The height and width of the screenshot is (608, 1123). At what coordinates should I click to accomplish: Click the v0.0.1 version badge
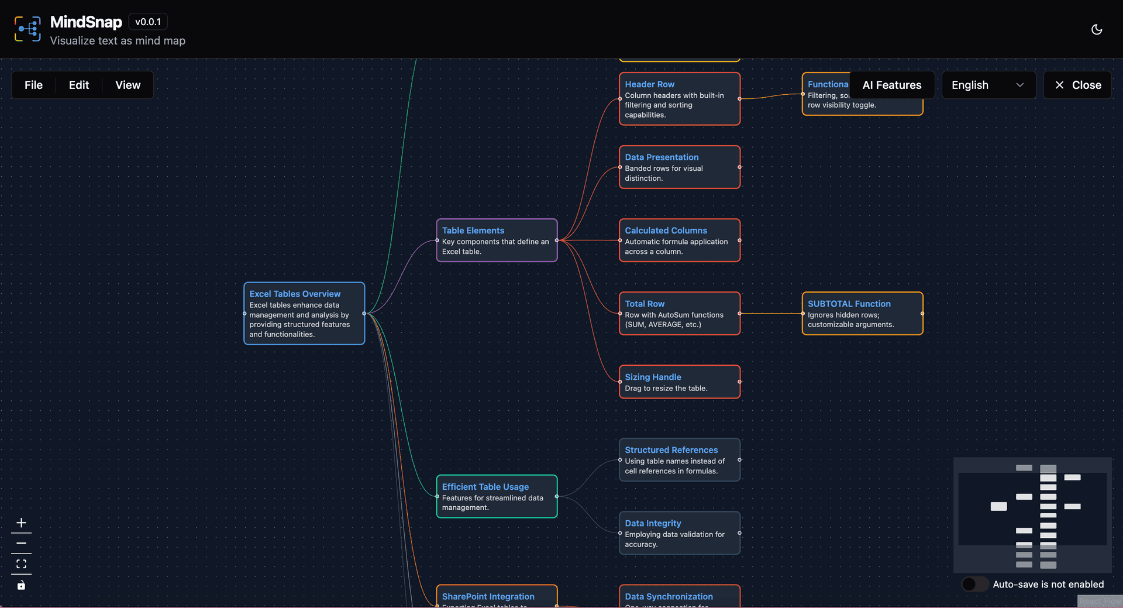[x=148, y=22]
